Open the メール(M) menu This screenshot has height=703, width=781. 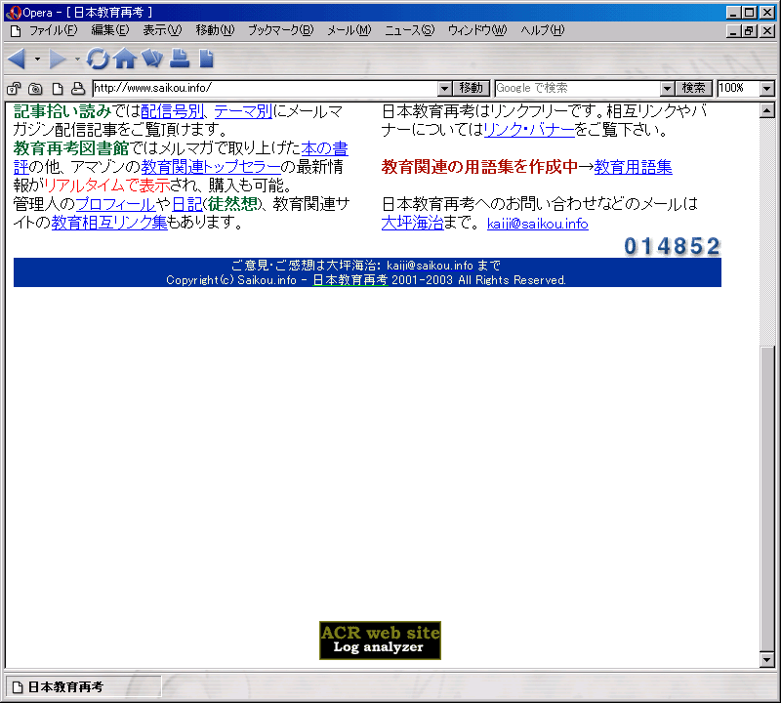click(x=349, y=31)
